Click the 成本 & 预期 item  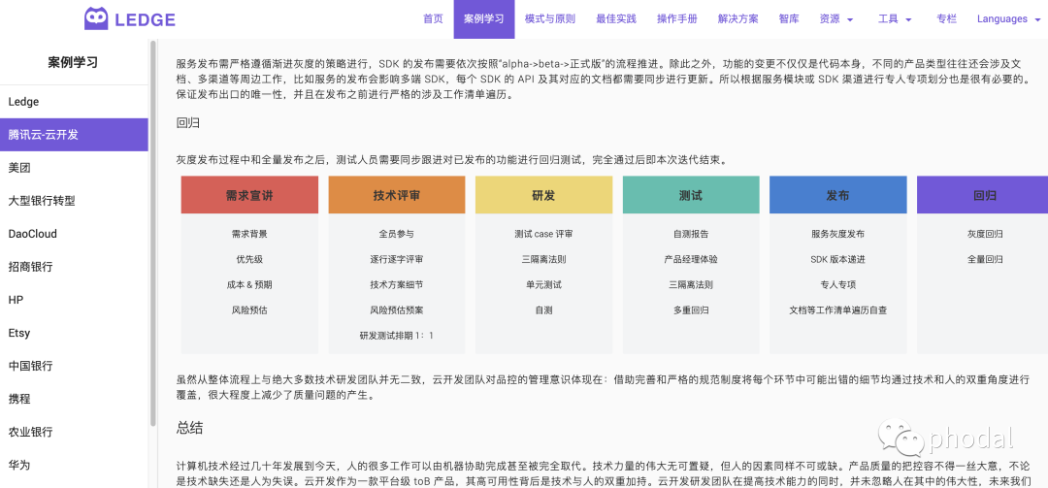(249, 285)
